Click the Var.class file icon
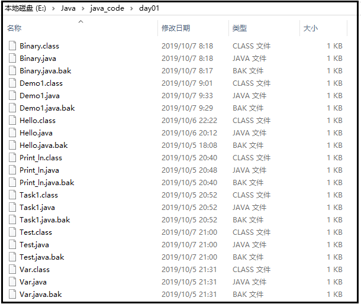 pyautogui.click(x=12, y=269)
